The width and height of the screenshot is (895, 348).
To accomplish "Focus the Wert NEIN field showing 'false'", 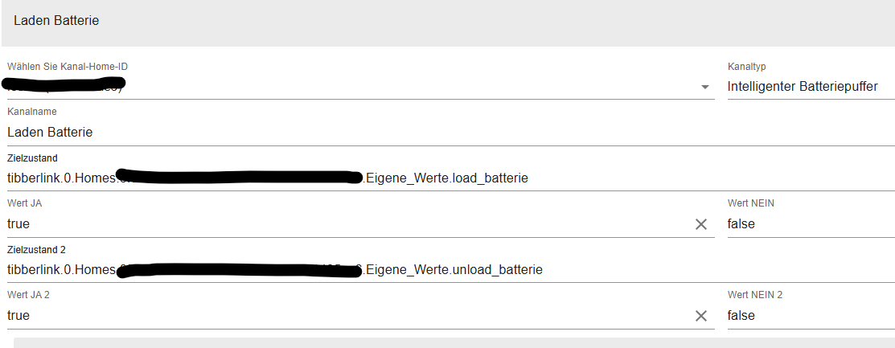I will coord(811,223).
